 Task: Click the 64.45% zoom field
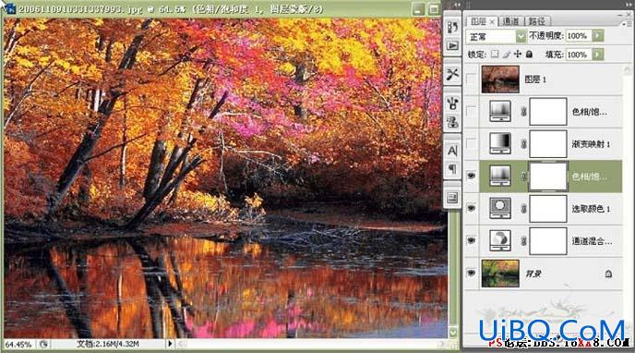tap(18, 344)
